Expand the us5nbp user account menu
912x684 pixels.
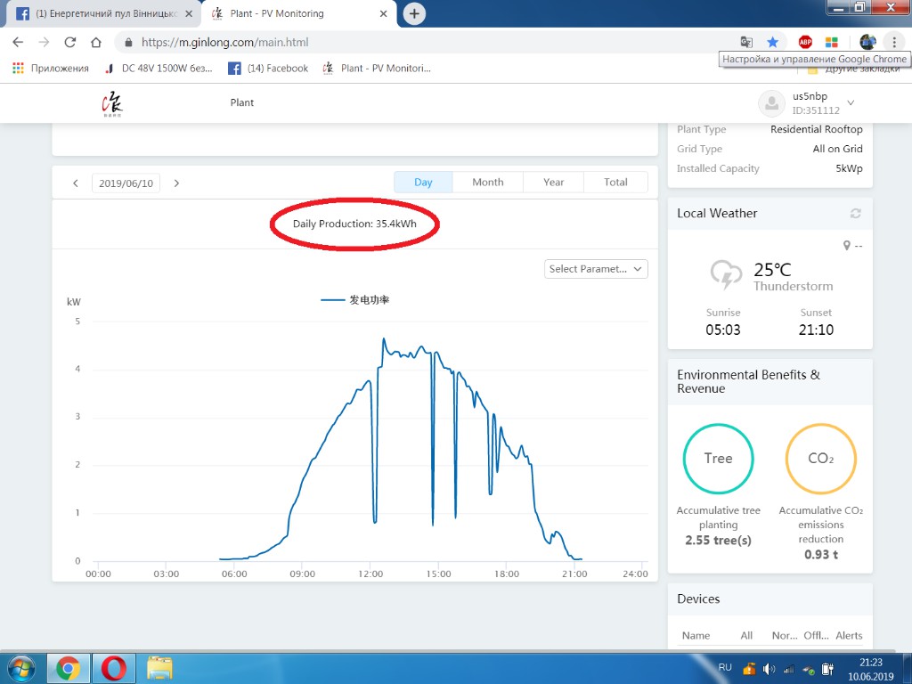[851, 103]
